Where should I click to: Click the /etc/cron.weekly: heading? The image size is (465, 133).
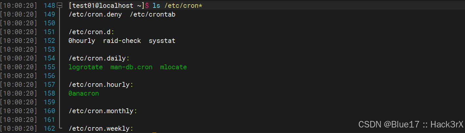[101, 129]
